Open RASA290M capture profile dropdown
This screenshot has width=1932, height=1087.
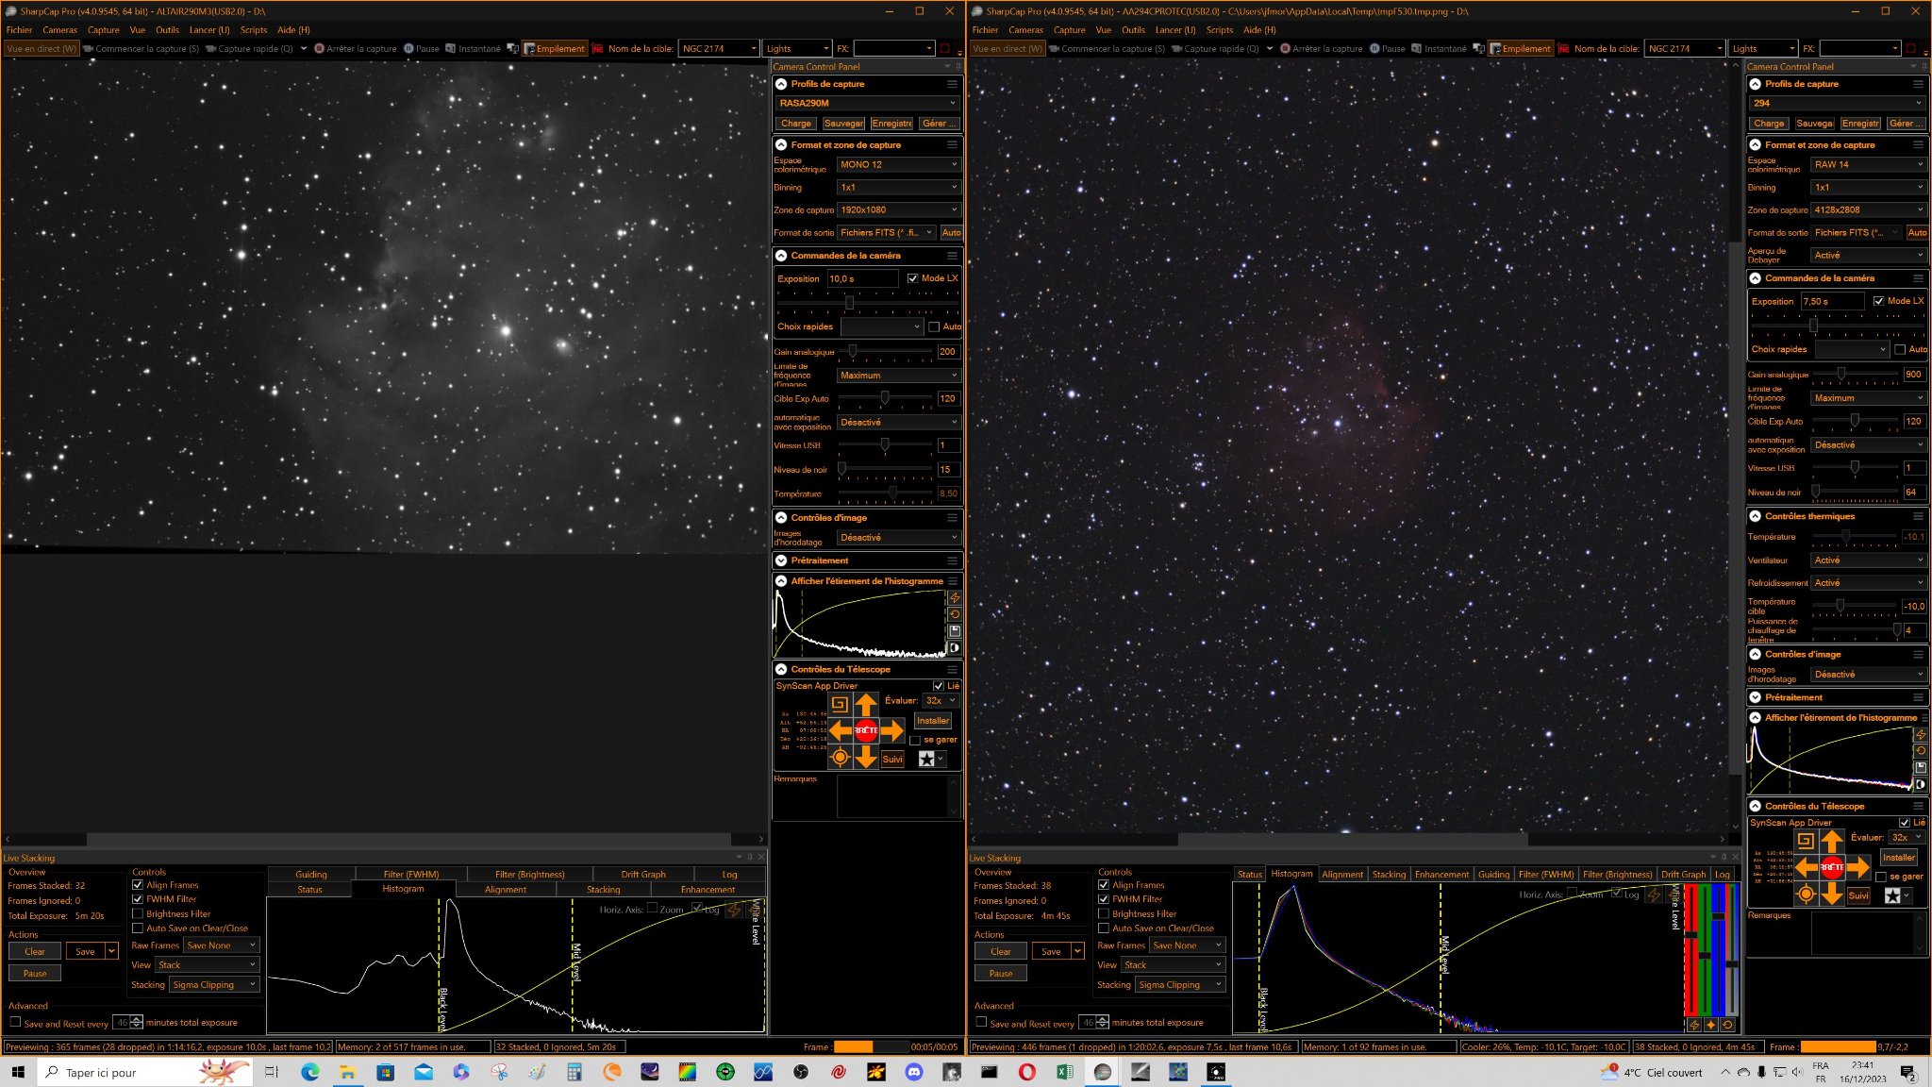tap(867, 103)
